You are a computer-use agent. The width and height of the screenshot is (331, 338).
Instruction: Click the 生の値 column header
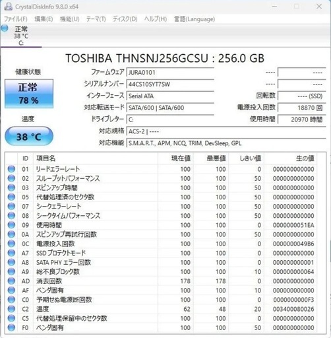(290, 158)
